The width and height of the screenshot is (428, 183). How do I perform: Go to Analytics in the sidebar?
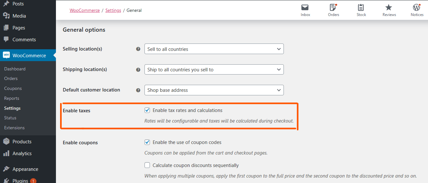click(22, 154)
